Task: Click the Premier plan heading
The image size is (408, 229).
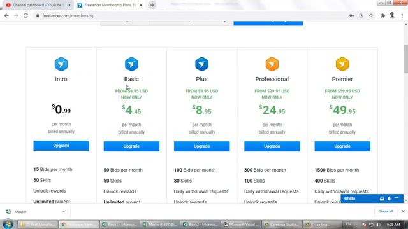Action: click(x=342, y=79)
